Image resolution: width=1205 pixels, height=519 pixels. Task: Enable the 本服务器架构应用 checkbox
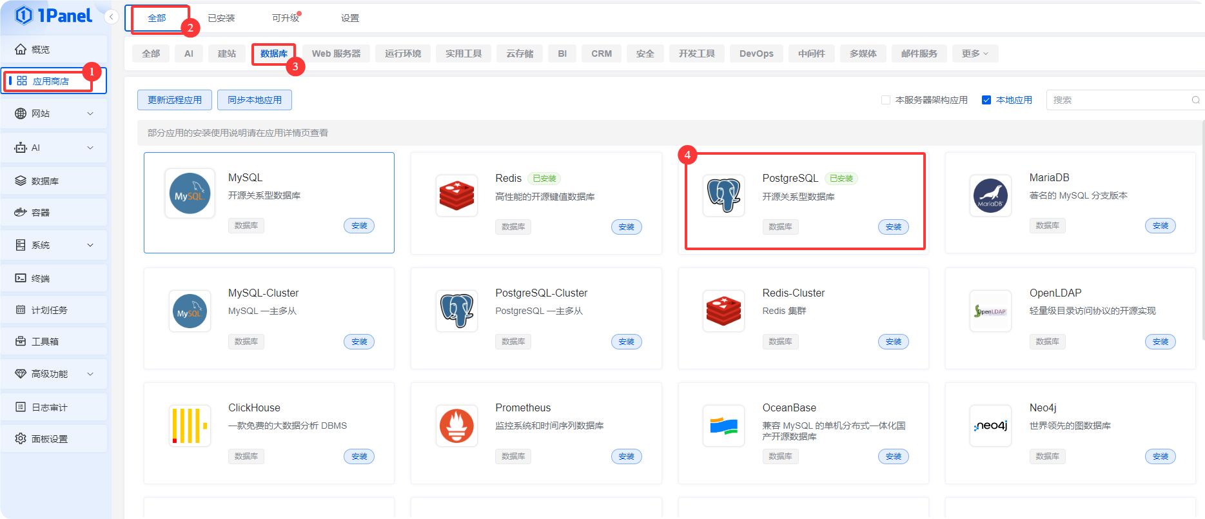[886, 100]
